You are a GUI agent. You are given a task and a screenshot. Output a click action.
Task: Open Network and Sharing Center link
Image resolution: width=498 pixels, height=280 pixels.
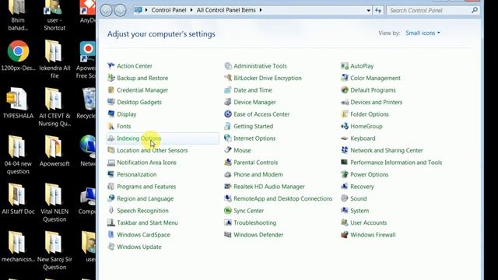(387, 150)
